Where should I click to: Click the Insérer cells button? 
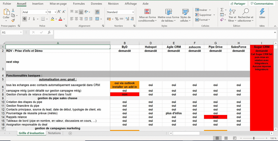click(x=203, y=10)
